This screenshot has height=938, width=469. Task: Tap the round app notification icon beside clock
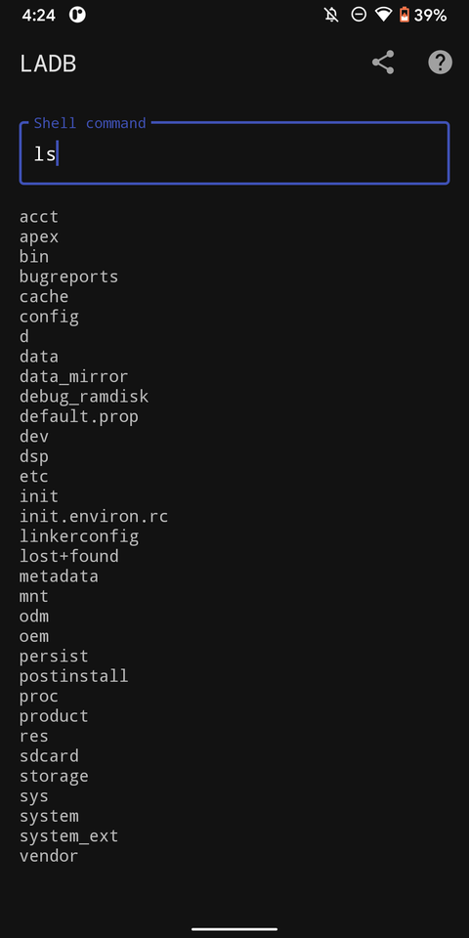(x=77, y=15)
